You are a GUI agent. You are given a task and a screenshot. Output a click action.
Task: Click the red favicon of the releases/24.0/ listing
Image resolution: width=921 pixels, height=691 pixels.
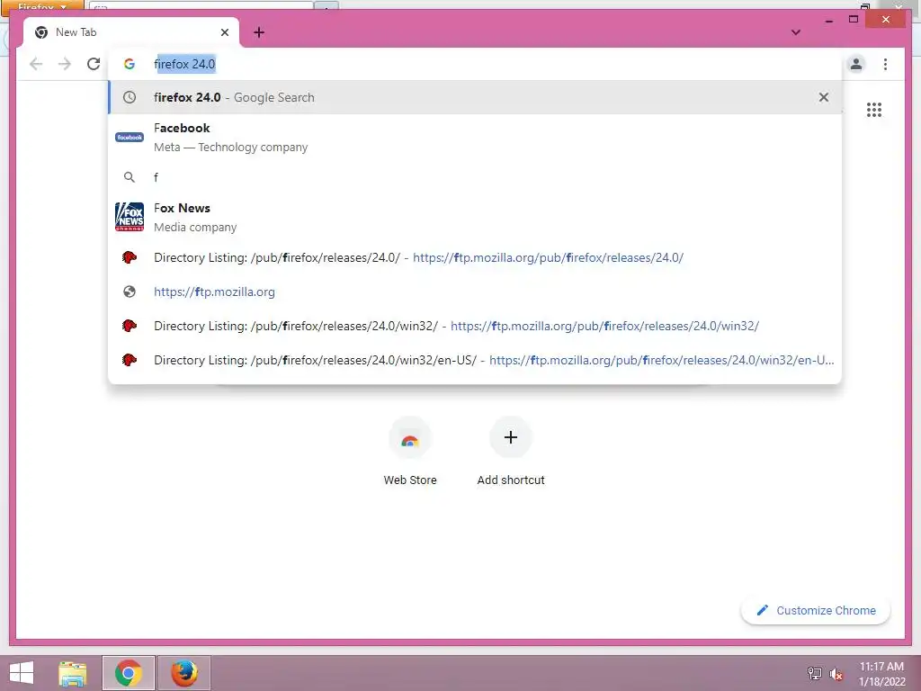click(x=130, y=257)
